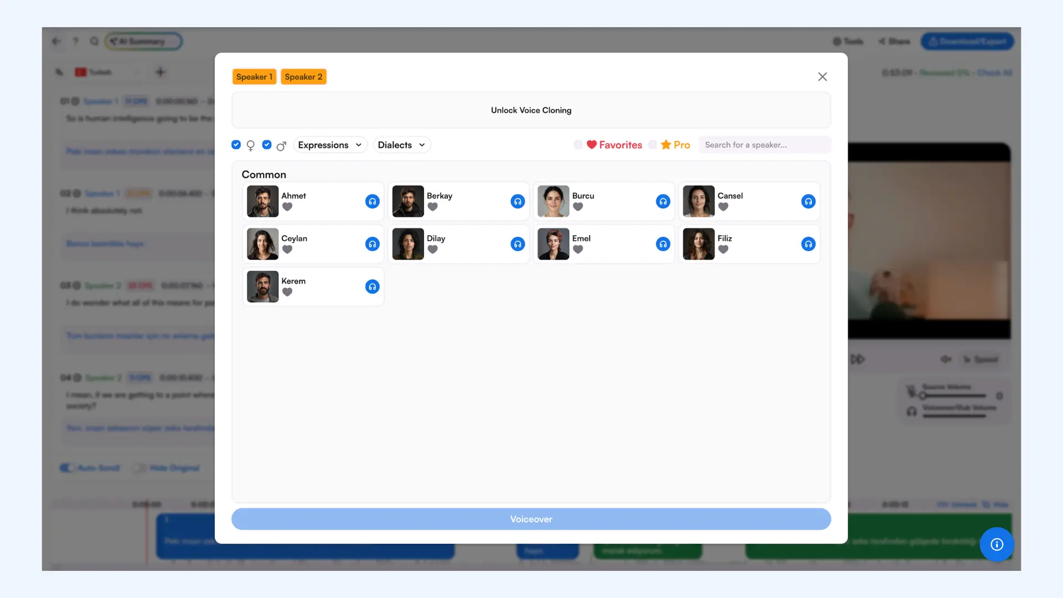Add Cansel to favorites heart icon
Image resolution: width=1063 pixels, height=598 pixels.
click(723, 207)
